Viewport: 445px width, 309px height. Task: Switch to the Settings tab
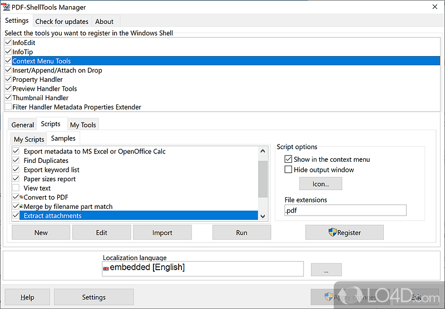17,21
